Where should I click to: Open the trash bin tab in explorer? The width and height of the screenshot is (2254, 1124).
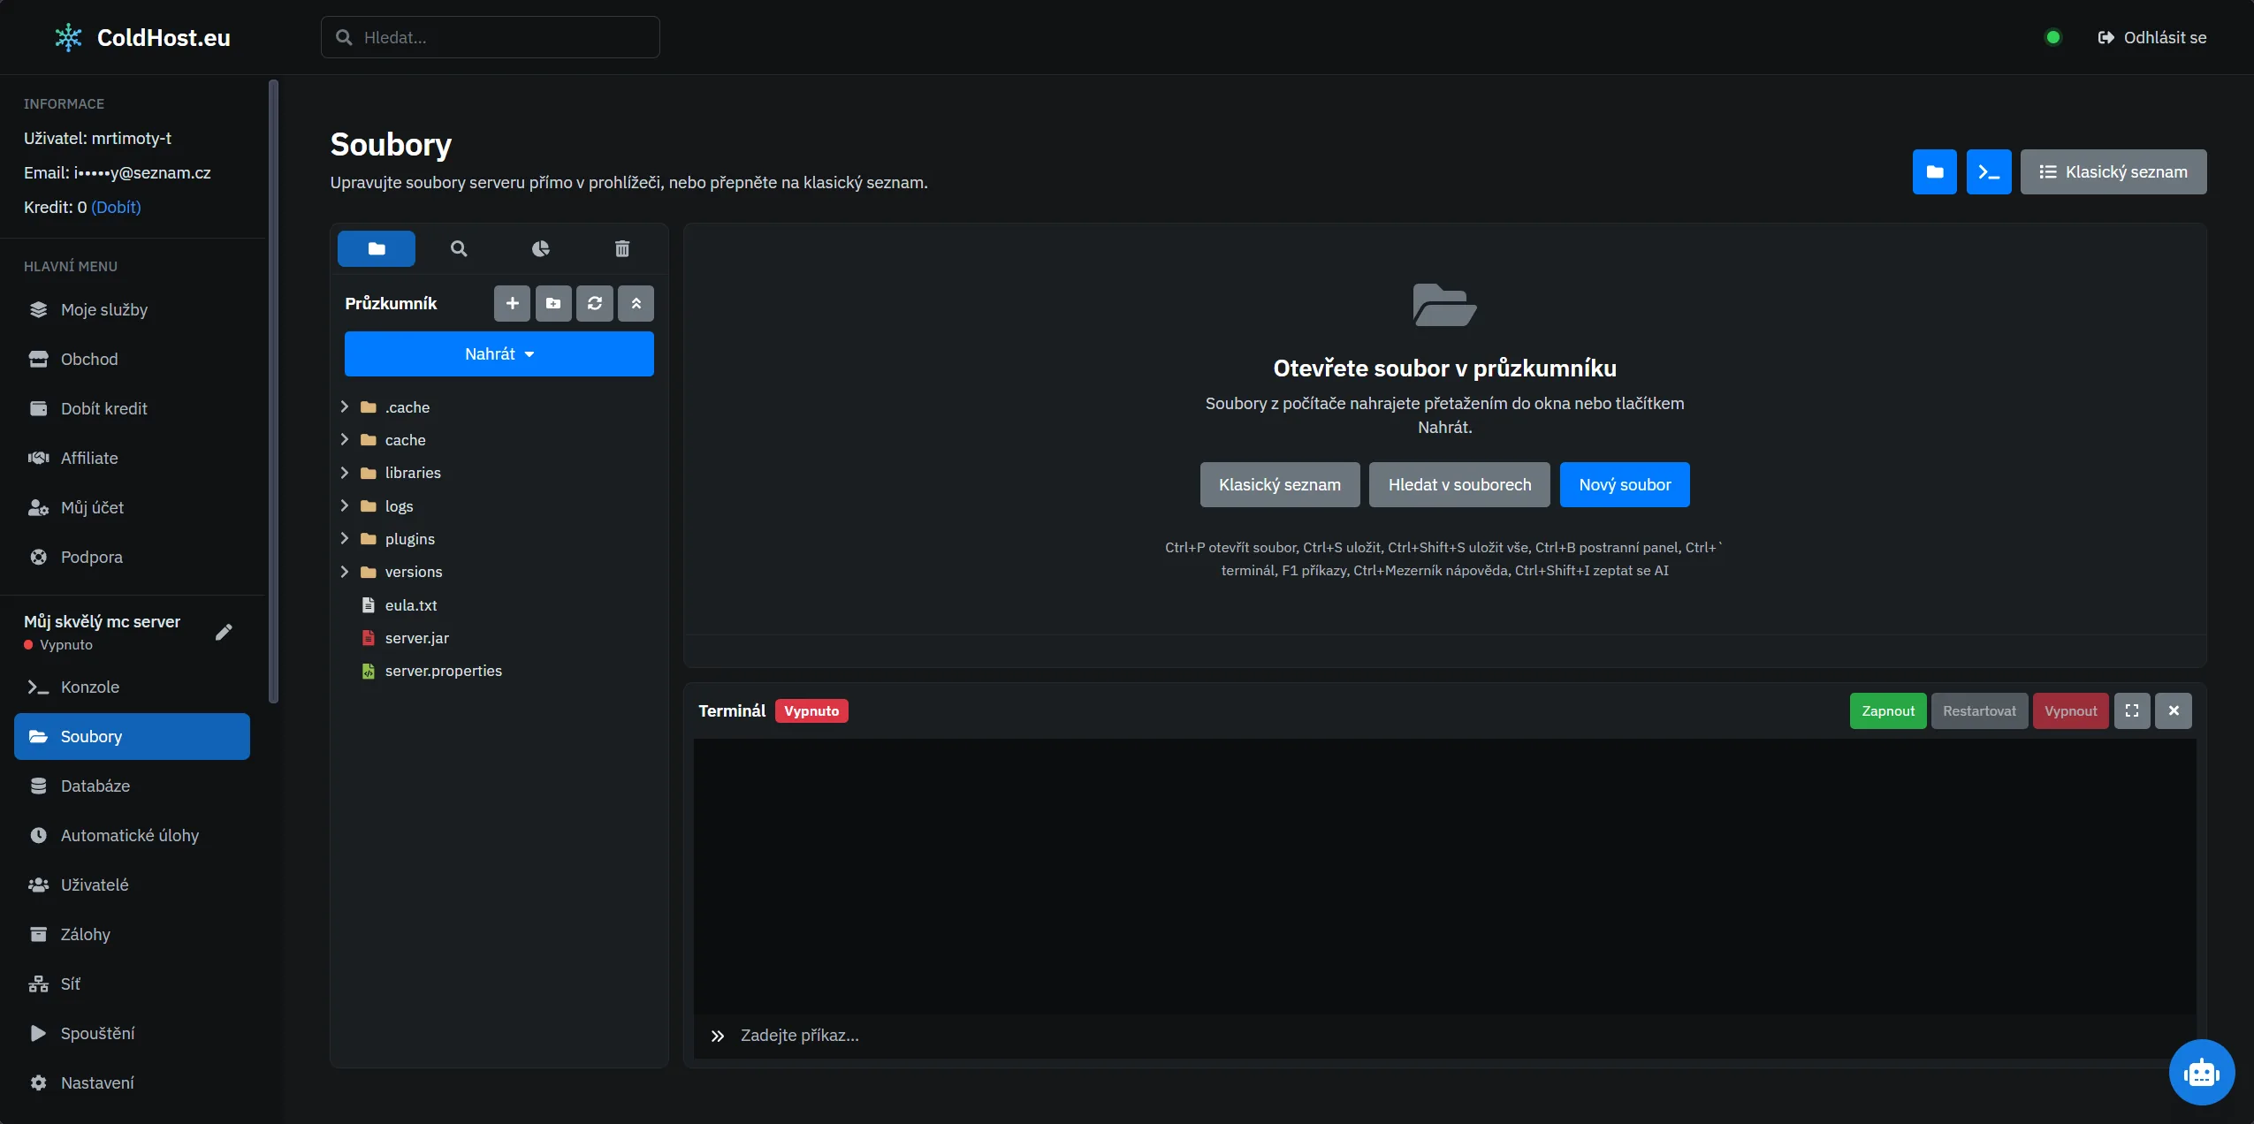[x=622, y=249]
